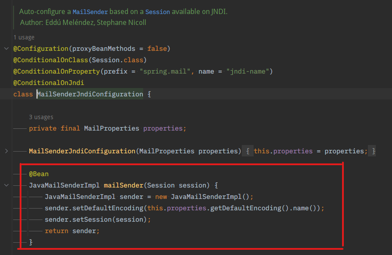Collapse the mailSender method fold arrow
This screenshot has width=392, height=255.
[x=6, y=185]
